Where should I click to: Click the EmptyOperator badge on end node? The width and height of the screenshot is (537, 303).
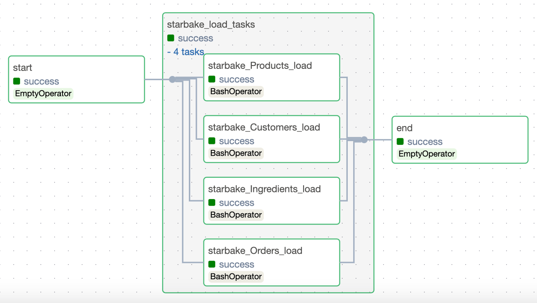[x=427, y=154]
